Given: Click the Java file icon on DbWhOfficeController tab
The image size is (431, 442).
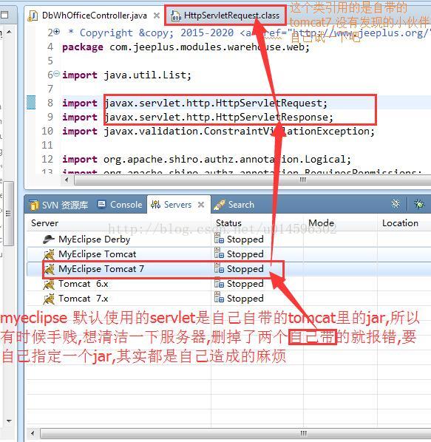Looking at the screenshot, I should (x=33, y=16).
